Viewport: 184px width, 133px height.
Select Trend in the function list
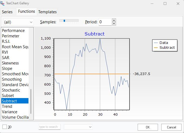point(7,106)
